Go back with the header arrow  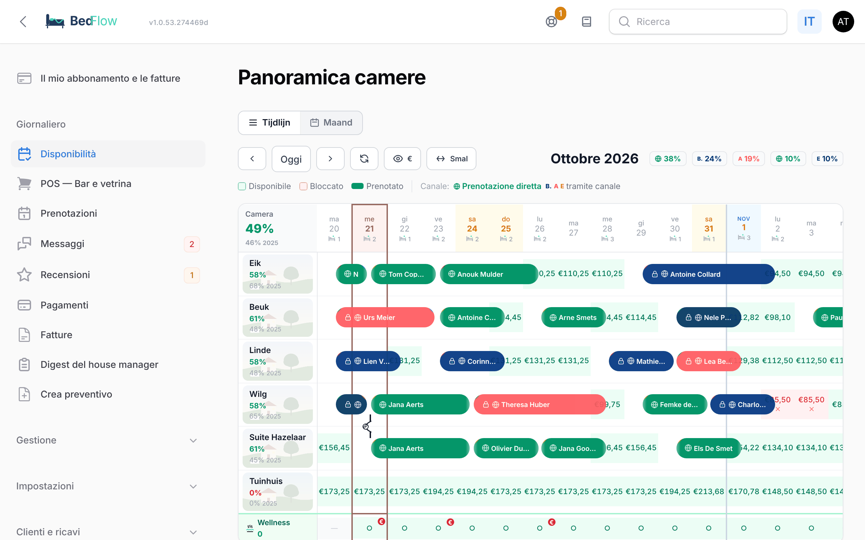pyautogui.click(x=23, y=21)
